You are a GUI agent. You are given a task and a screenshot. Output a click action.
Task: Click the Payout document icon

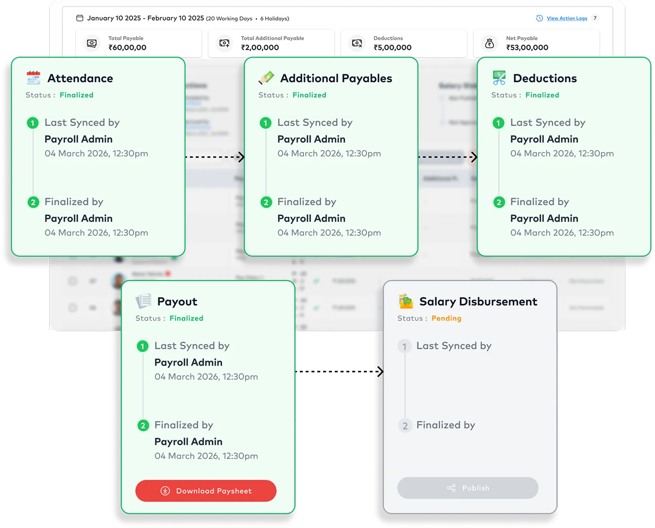(x=143, y=301)
